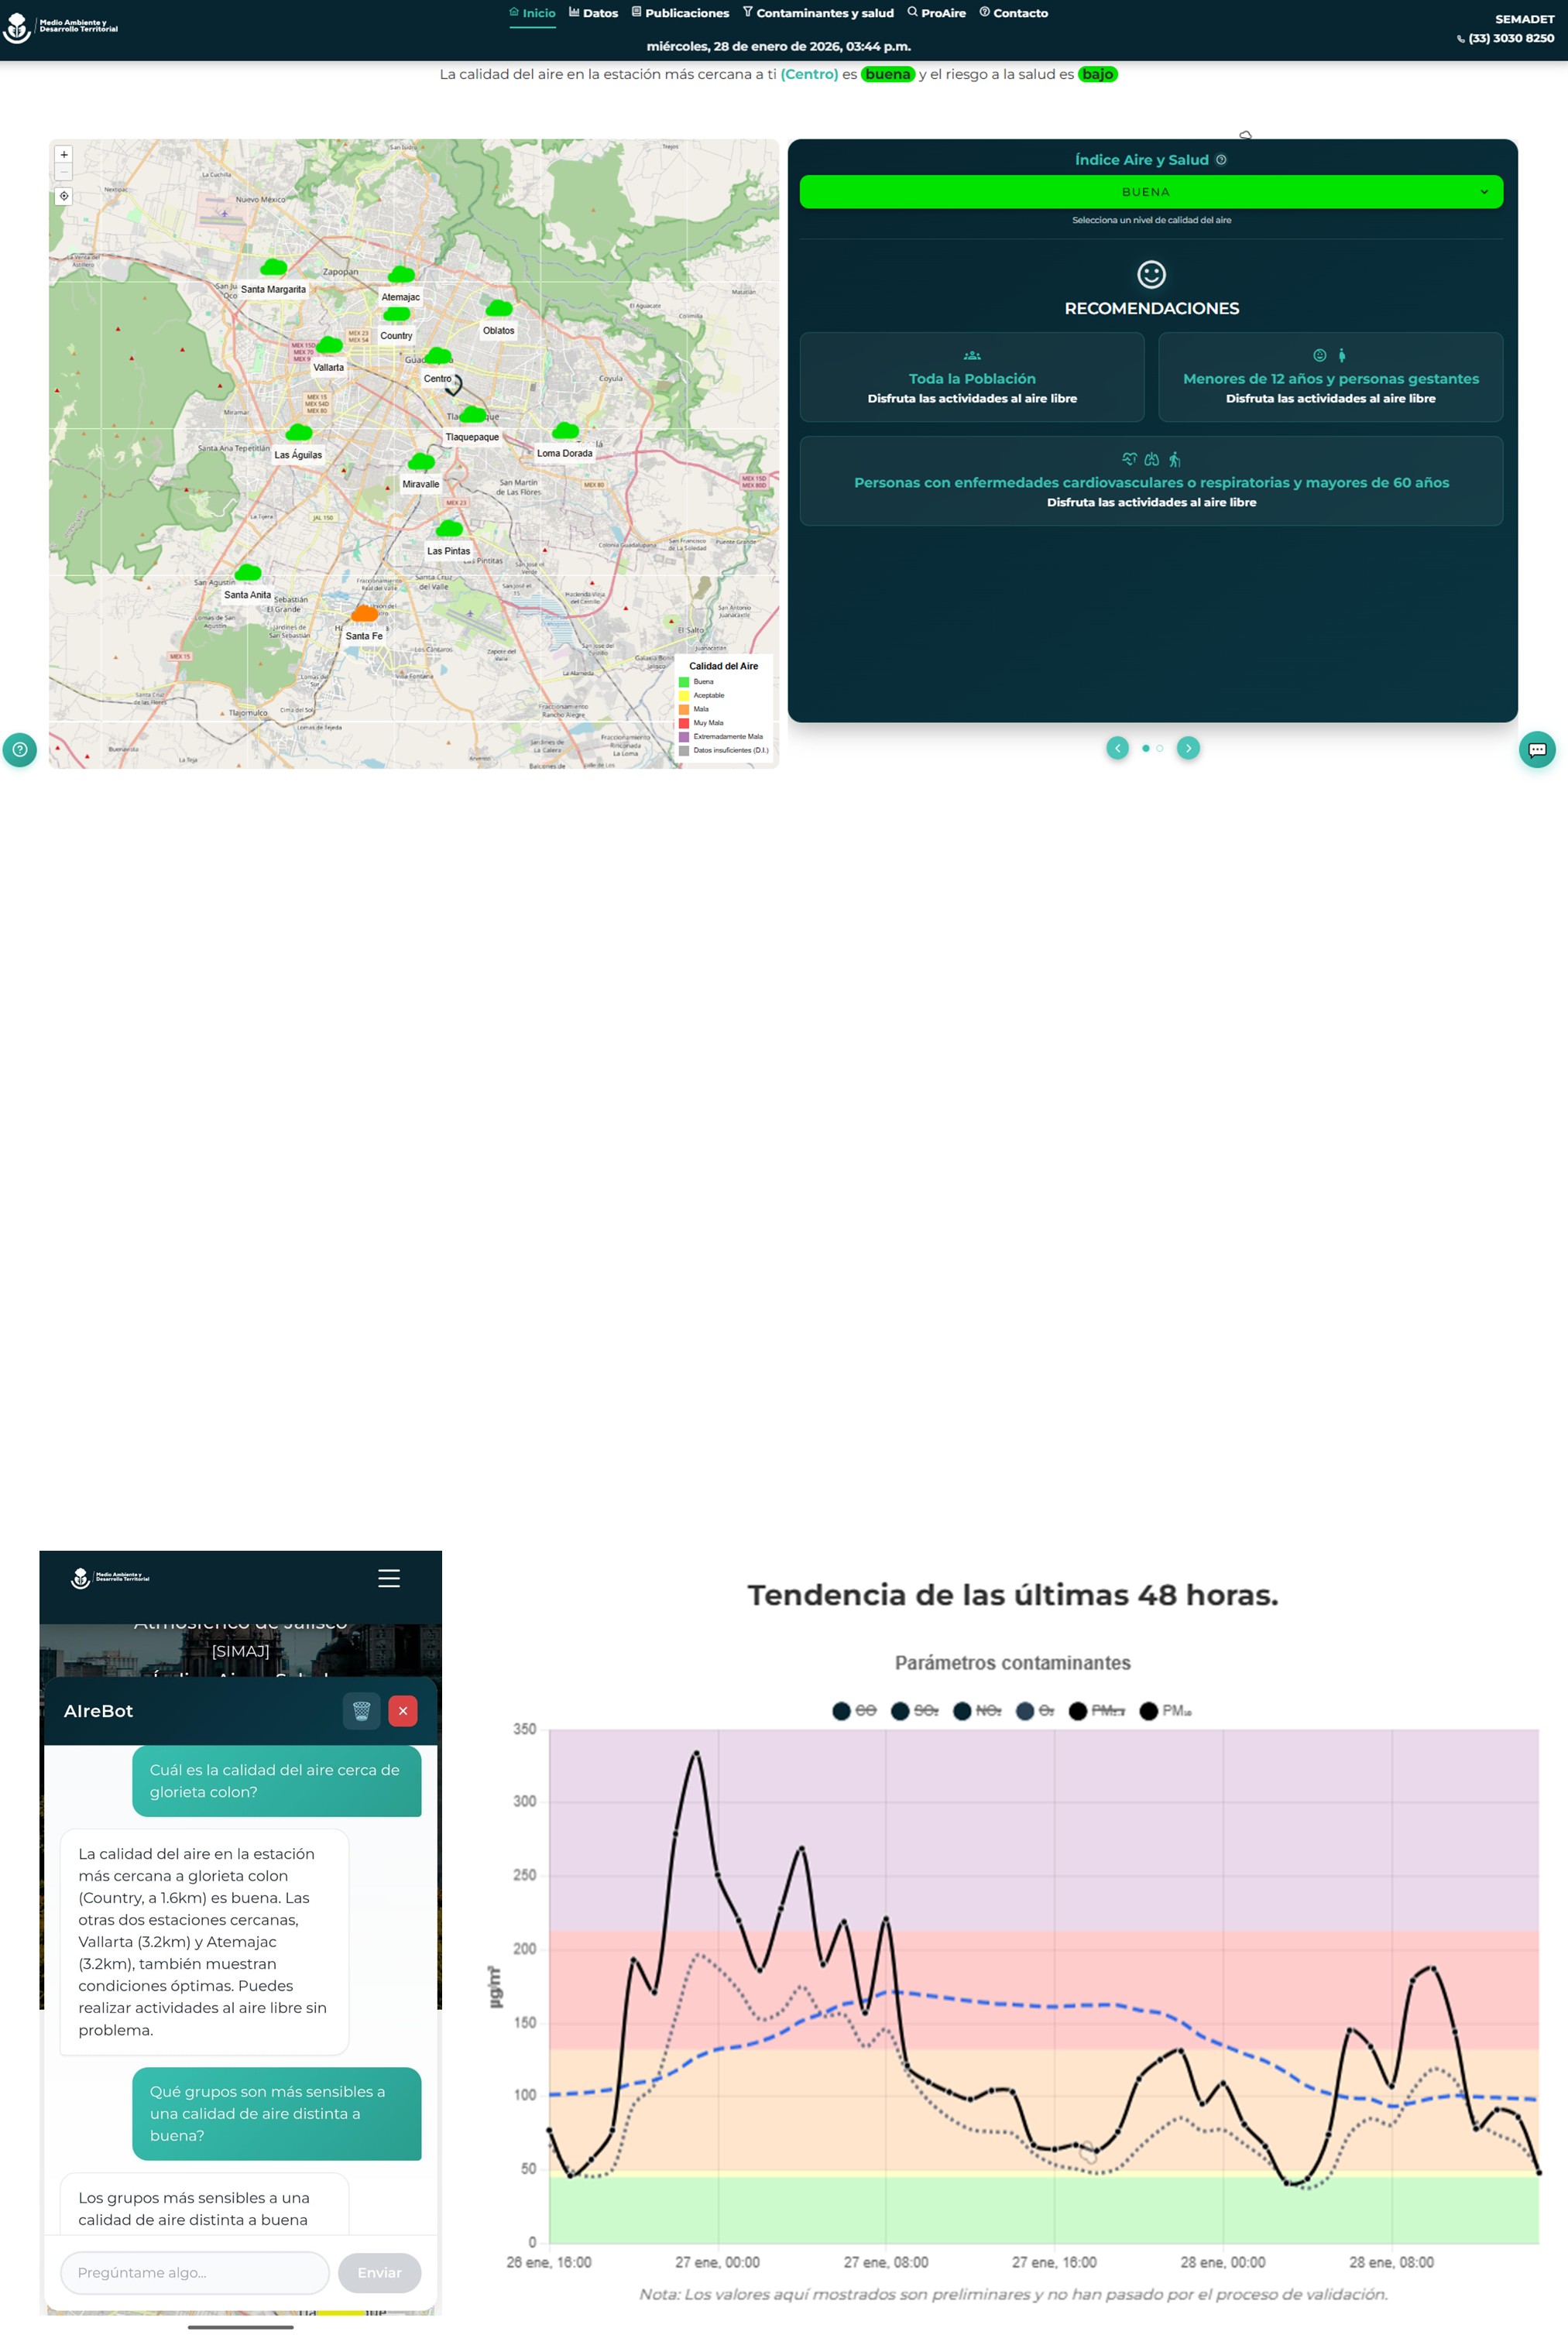The width and height of the screenshot is (1568, 2335).
Task: Click the map locate-me crosshair icon
Action: pos(64,196)
